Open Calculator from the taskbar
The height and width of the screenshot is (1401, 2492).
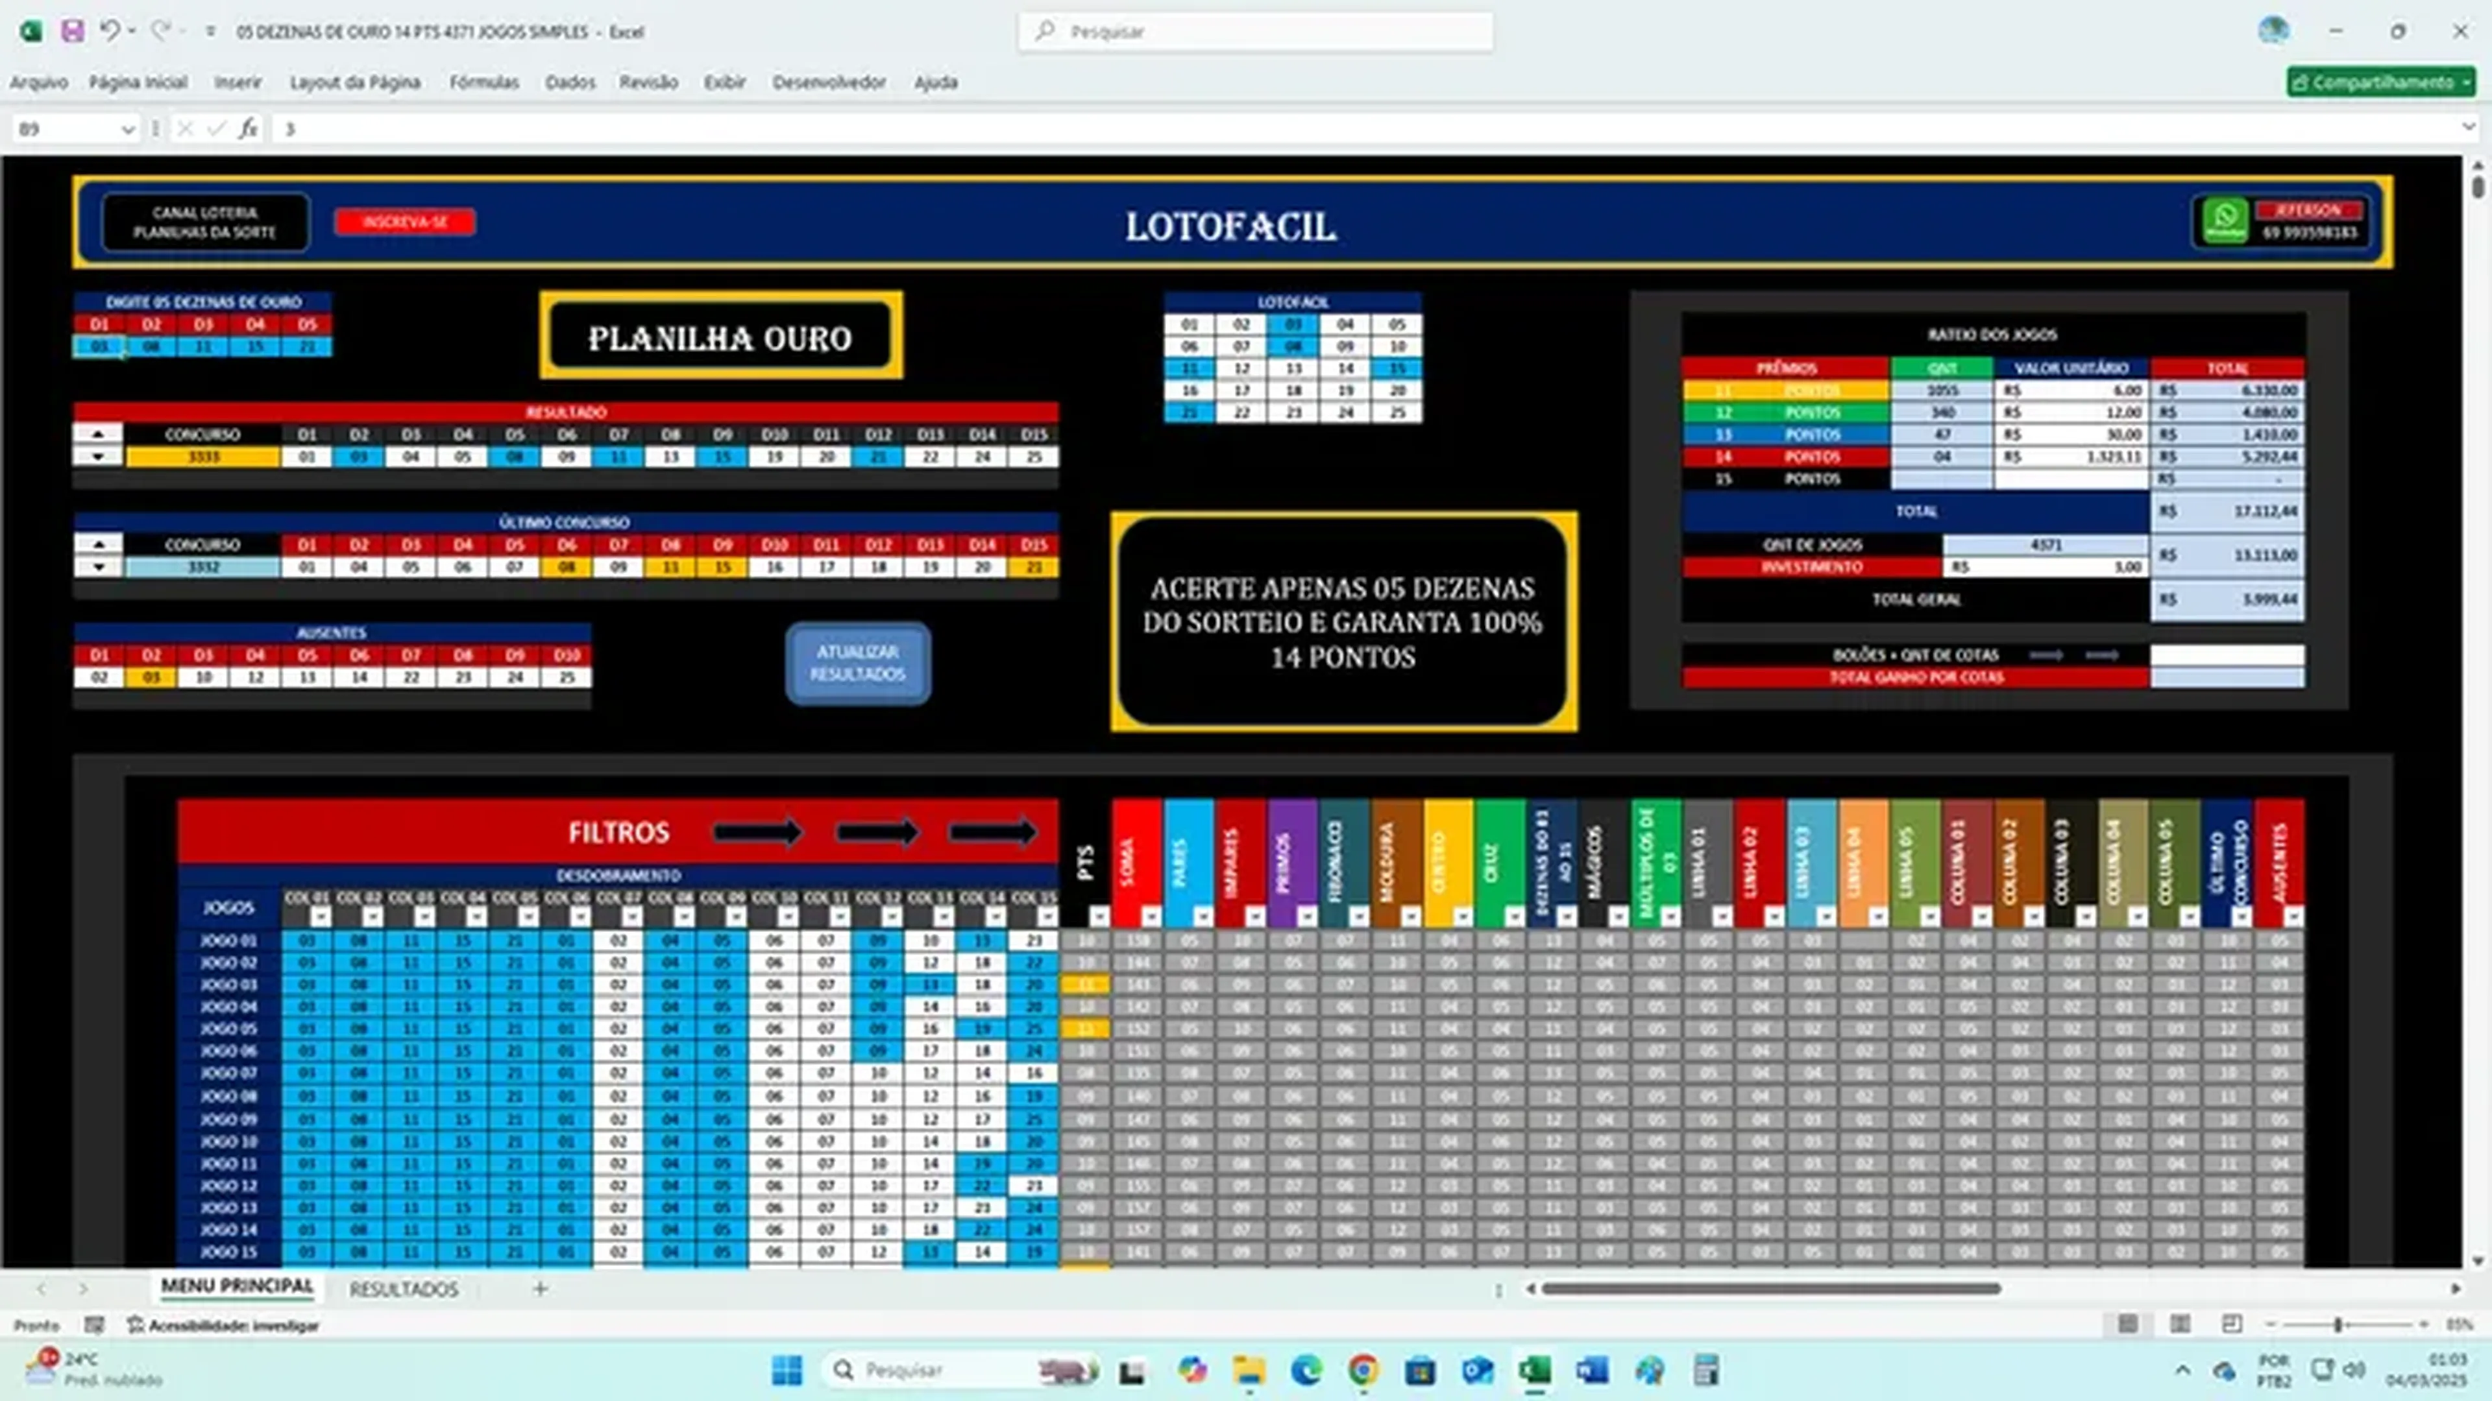[1707, 1370]
